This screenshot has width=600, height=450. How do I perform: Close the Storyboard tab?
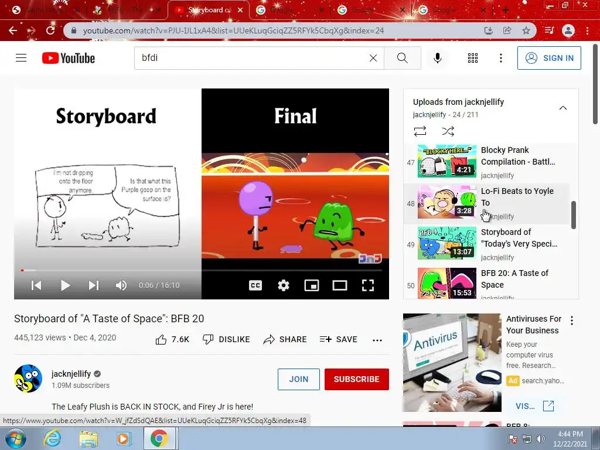[x=240, y=11]
